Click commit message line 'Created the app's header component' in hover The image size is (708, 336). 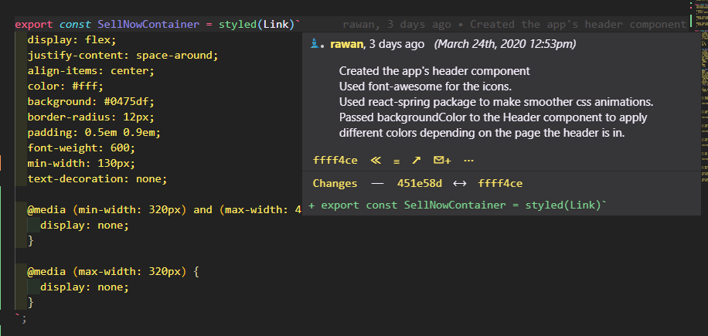tap(434, 71)
